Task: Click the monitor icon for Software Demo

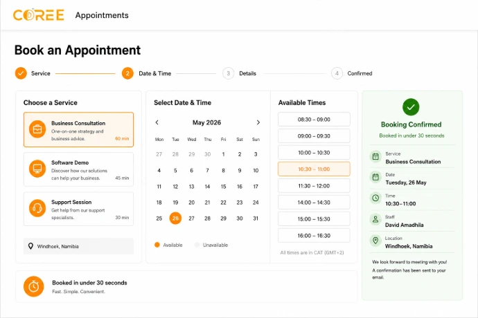Action: pyautogui.click(x=37, y=169)
